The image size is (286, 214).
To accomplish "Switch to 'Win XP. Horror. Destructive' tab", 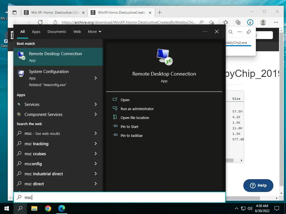I will tap(54, 12).
